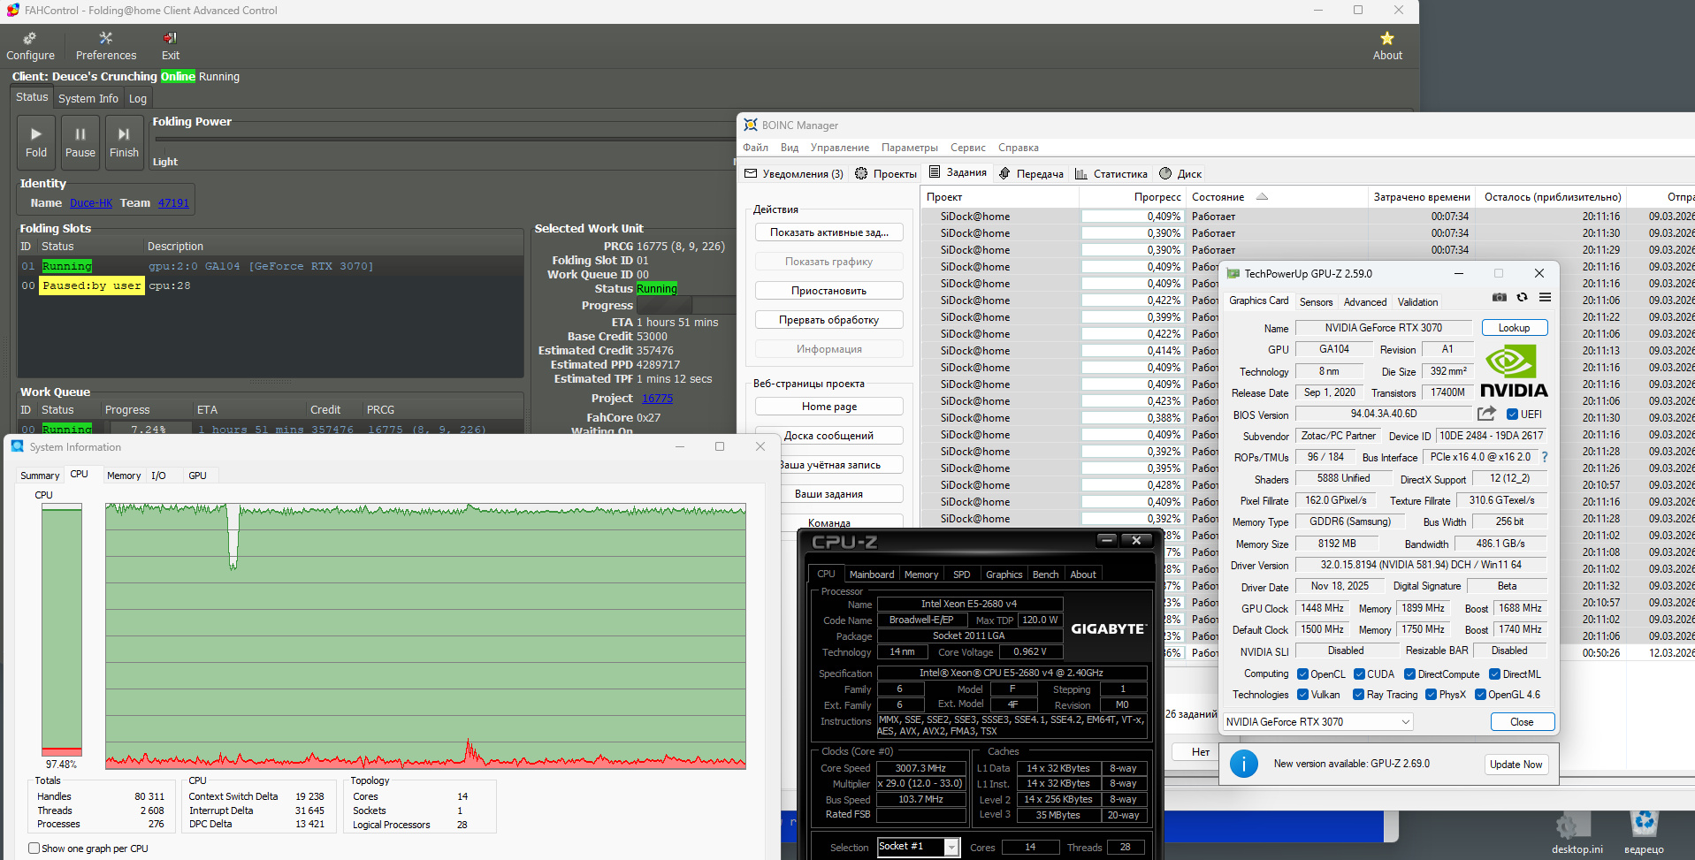The height and width of the screenshot is (860, 1695).
Task: Open the ведрецо recycle bin desktop icon
Action: coord(1644,833)
